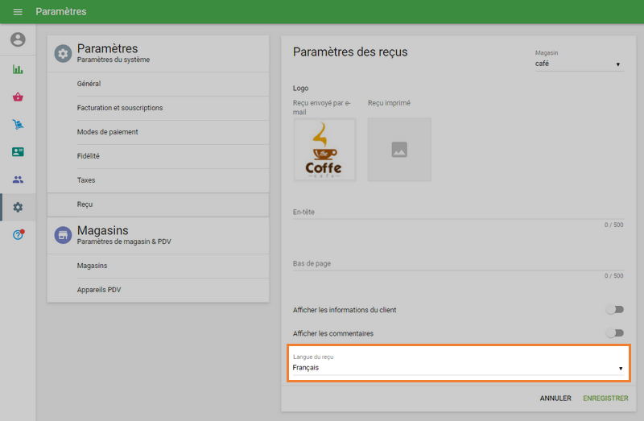
Task: Open the items shopping basket icon
Action: (x=18, y=97)
